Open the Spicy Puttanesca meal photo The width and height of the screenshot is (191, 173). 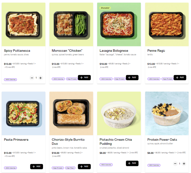pyautogui.click(x=23, y=24)
